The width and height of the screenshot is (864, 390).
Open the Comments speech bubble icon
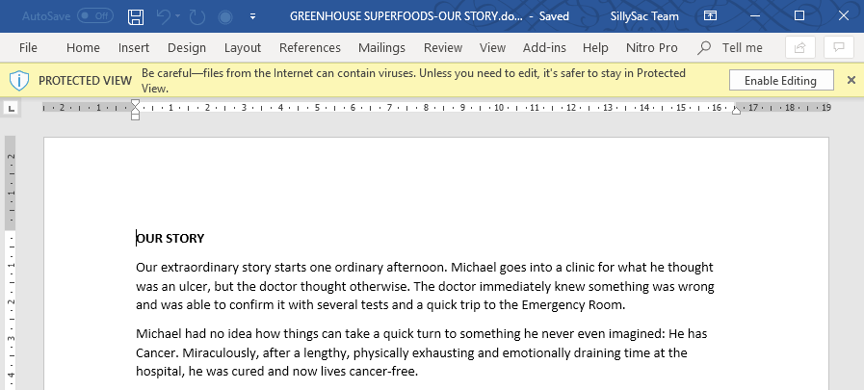839,48
